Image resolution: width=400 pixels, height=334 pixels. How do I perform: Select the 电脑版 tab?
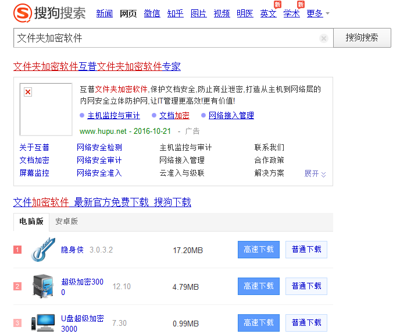[31, 221]
